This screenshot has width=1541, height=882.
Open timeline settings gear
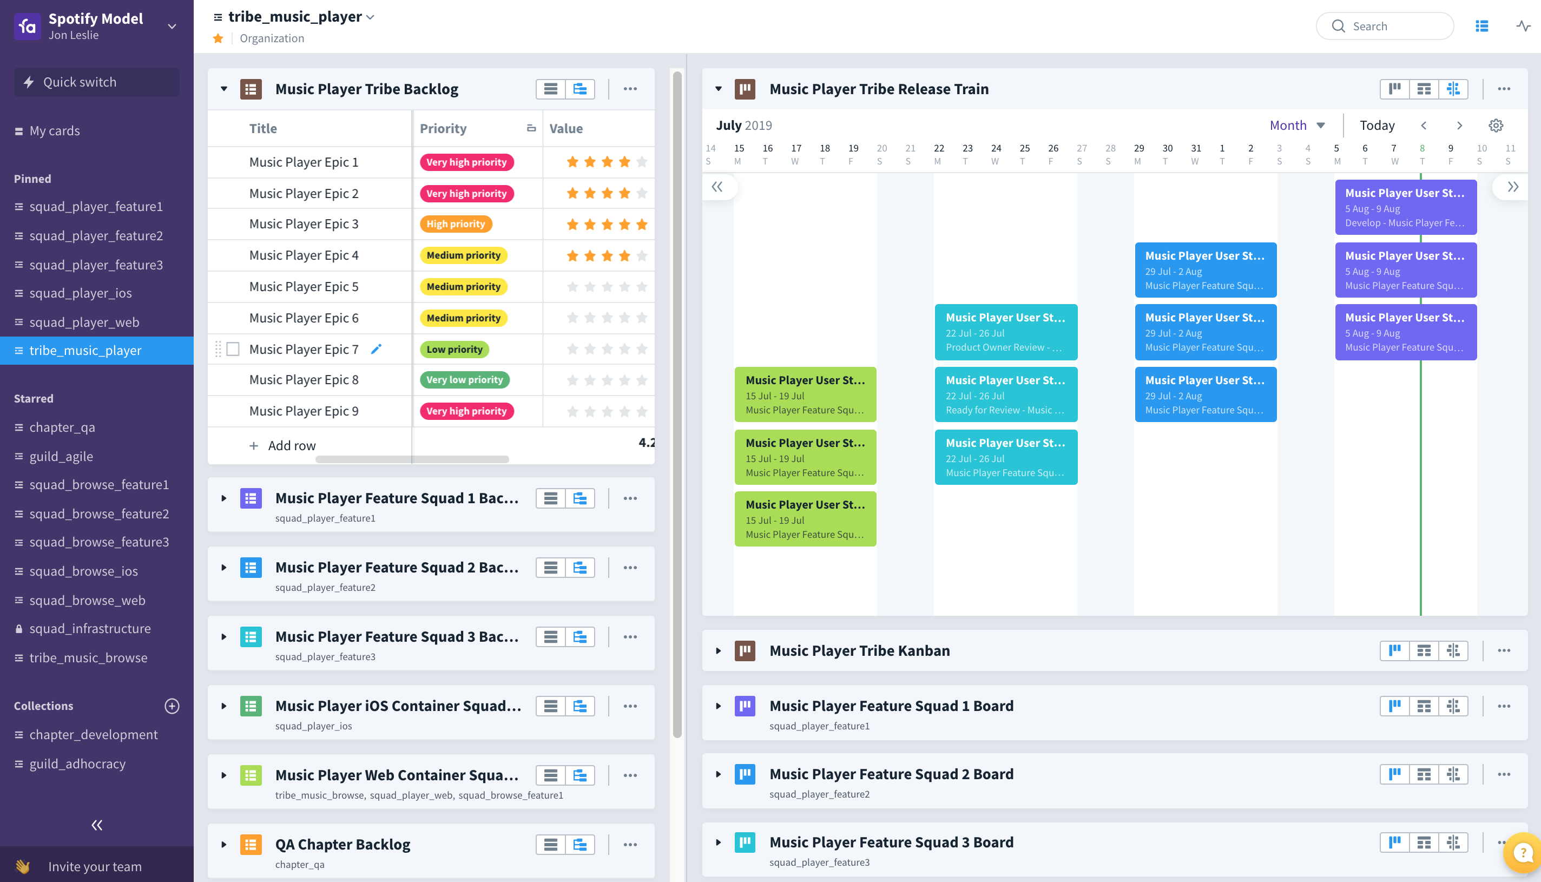(1496, 126)
